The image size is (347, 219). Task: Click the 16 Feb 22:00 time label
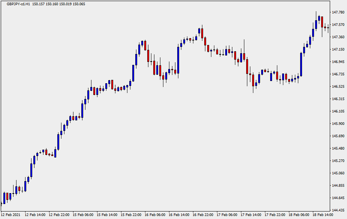(203, 215)
